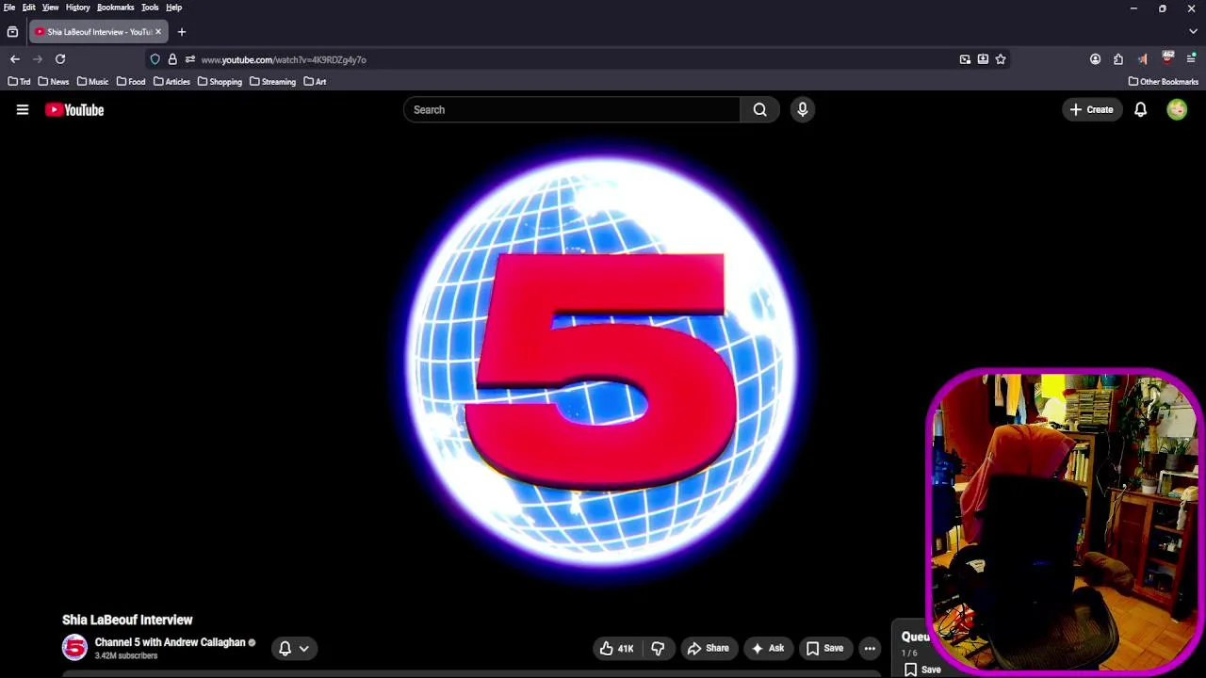Expand the Food bookmarks folder
Screen dimensions: 1206x678
click(x=131, y=82)
